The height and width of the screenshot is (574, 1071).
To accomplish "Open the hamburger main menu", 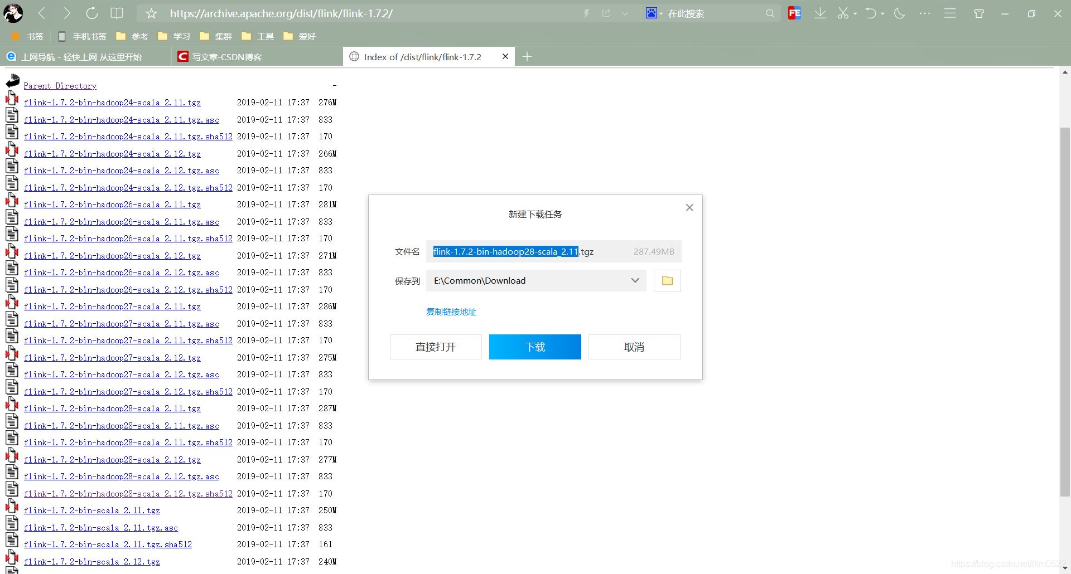I will pyautogui.click(x=950, y=13).
